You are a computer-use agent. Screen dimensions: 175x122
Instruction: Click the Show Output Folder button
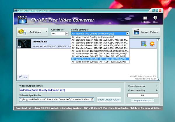click(x=109, y=100)
